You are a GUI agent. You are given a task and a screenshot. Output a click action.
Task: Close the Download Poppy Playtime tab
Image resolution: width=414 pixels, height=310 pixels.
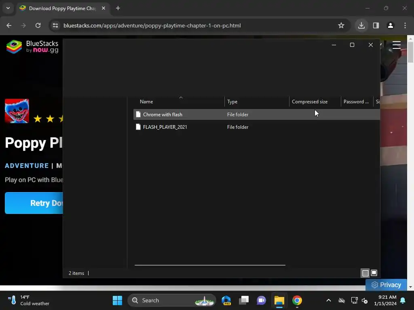(x=103, y=8)
